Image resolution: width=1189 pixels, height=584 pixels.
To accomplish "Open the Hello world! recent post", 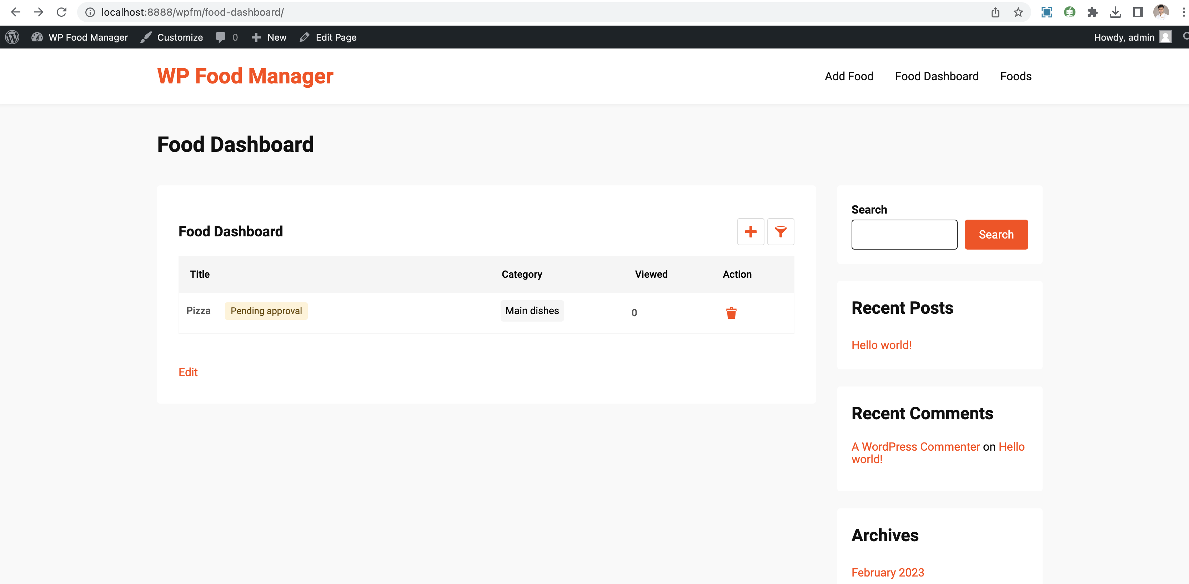I will pos(882,345).
